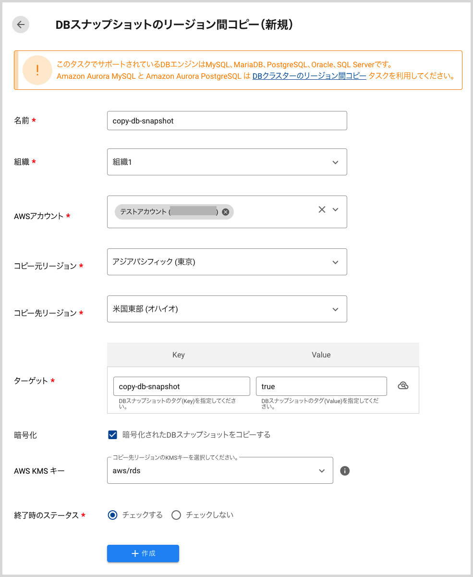Click the 作成 button
This screenshot has width=473, height=577.
click(x=143, y=553)
